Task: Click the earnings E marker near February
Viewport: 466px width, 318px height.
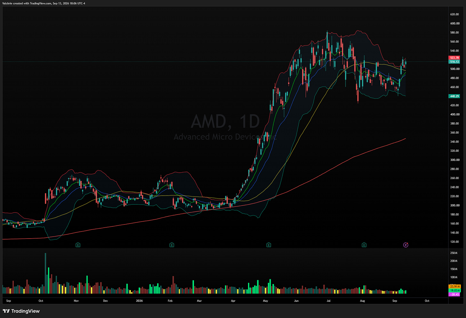Action: [x=172, y=245]
